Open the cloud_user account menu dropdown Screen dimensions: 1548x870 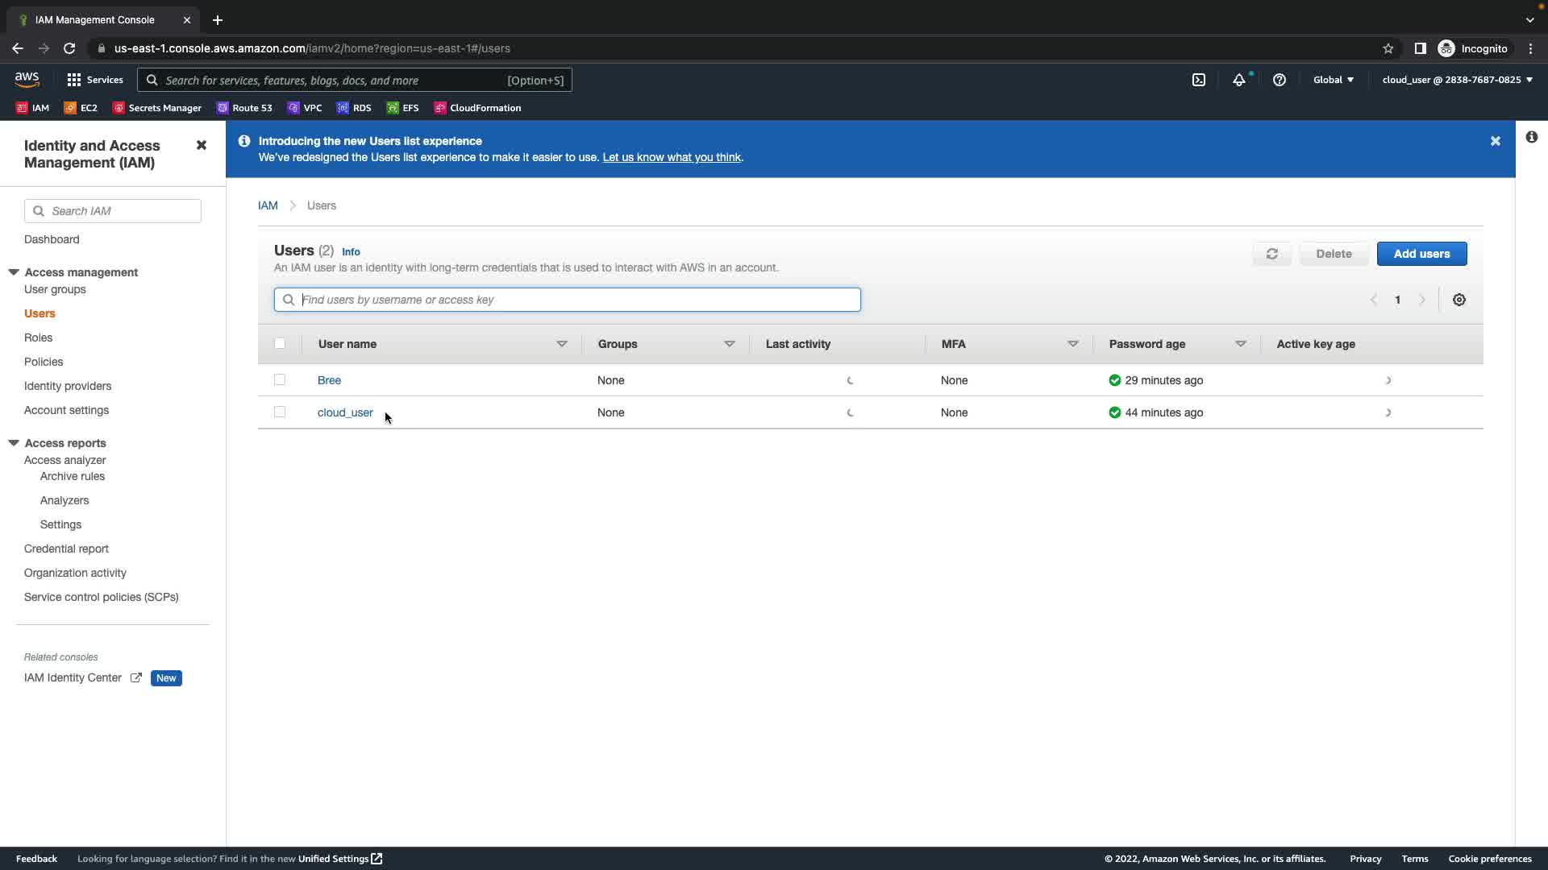click(x=1457, y=80)
